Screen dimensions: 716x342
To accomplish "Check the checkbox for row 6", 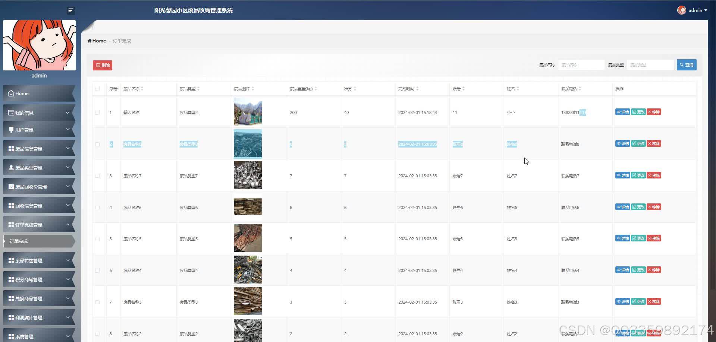I will [98, 270].
